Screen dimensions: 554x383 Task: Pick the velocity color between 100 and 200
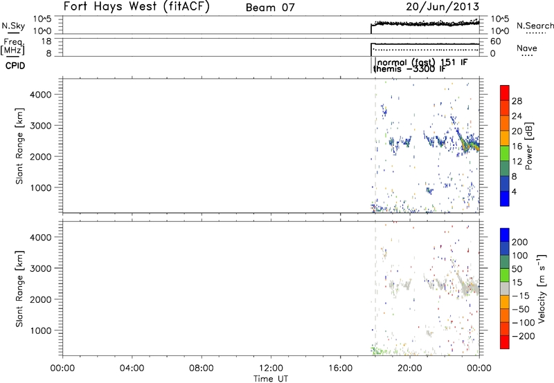coord(505,248)
